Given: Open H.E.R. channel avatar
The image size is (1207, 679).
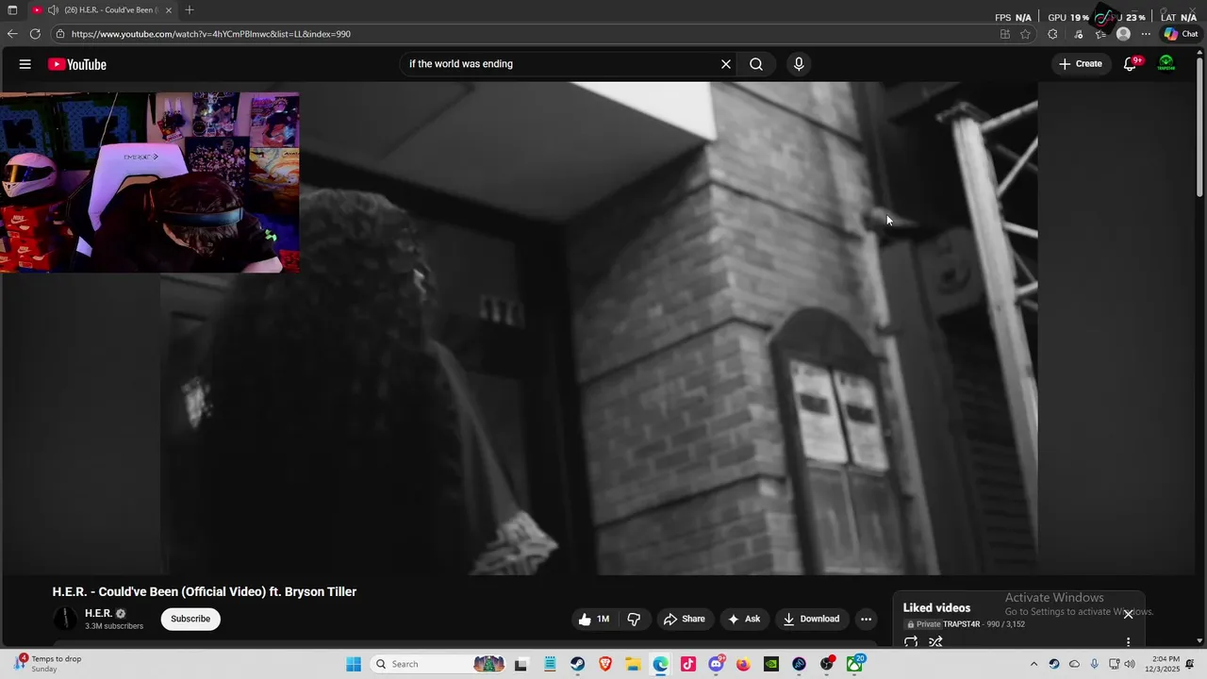Looking at the screenshot, I should (x=65, y=619).
